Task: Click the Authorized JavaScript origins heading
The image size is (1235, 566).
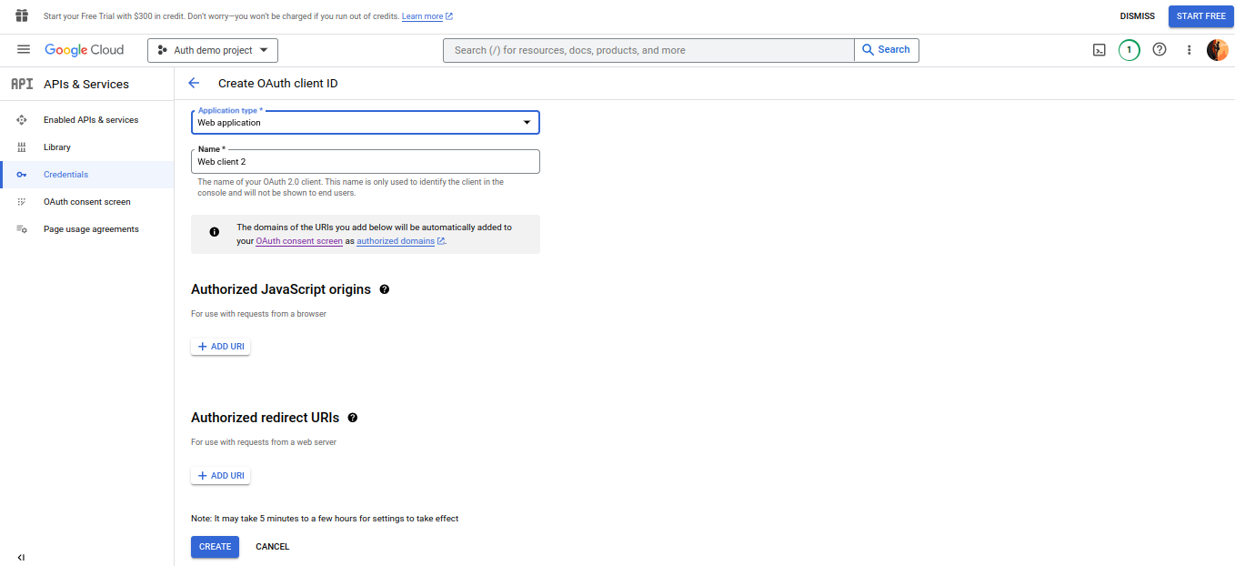Action: click(x=281, y=289)
